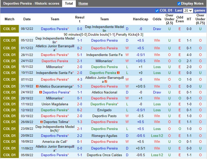
Task: Select the Total tab
Action: pyautogui.click(x=69, y=4)
